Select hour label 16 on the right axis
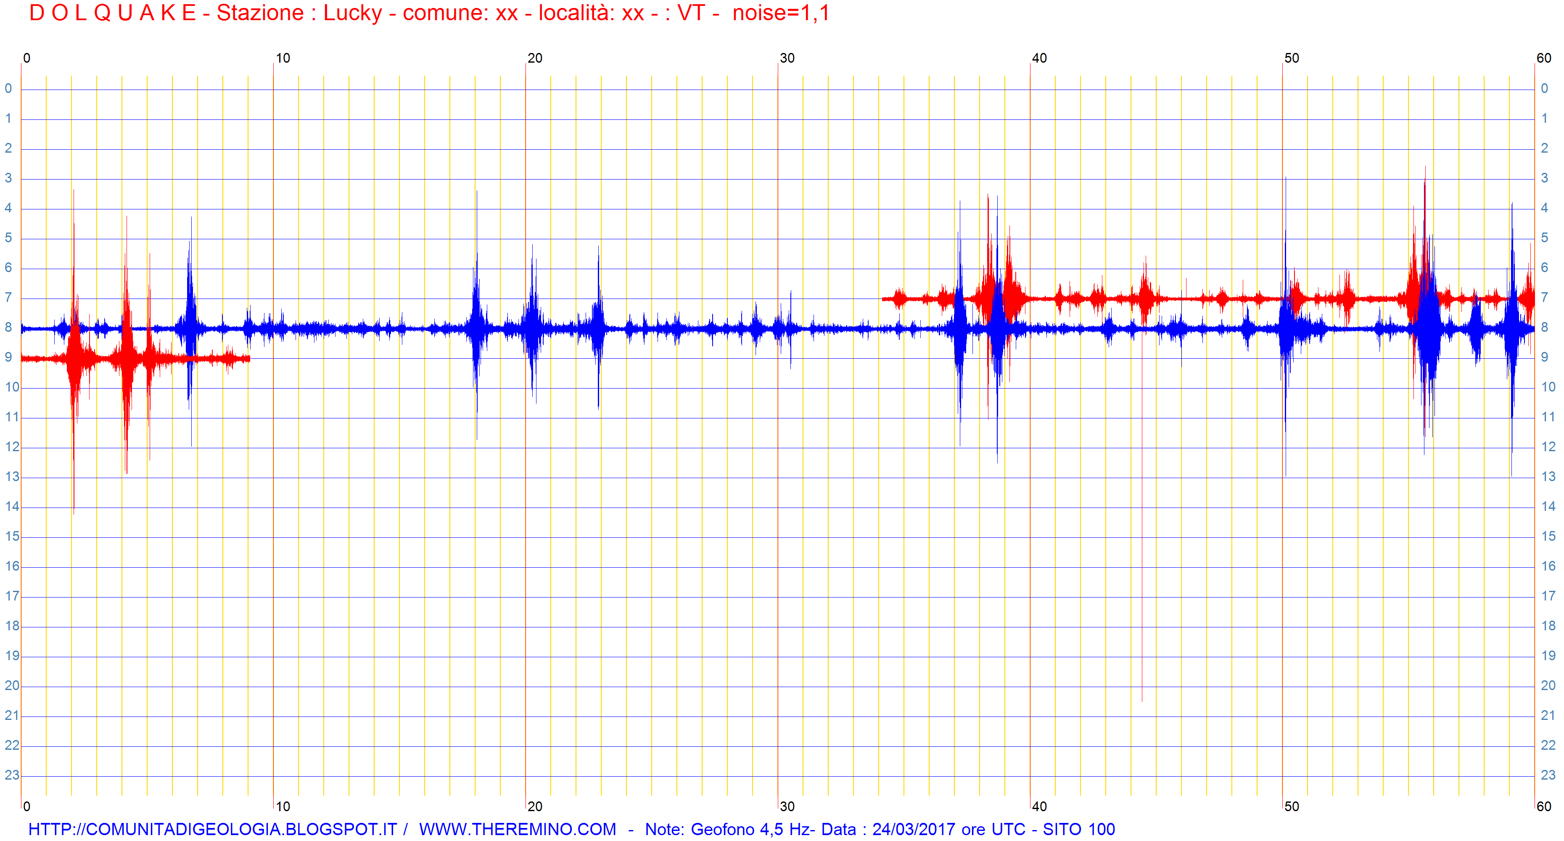 point(1548,566)
